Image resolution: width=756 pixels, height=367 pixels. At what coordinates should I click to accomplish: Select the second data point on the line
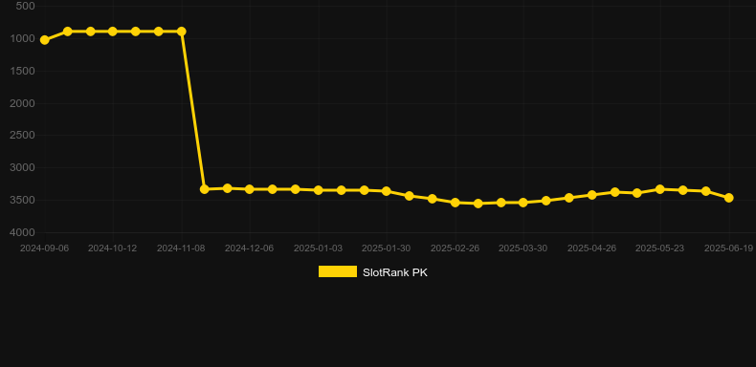click(68, 32)
